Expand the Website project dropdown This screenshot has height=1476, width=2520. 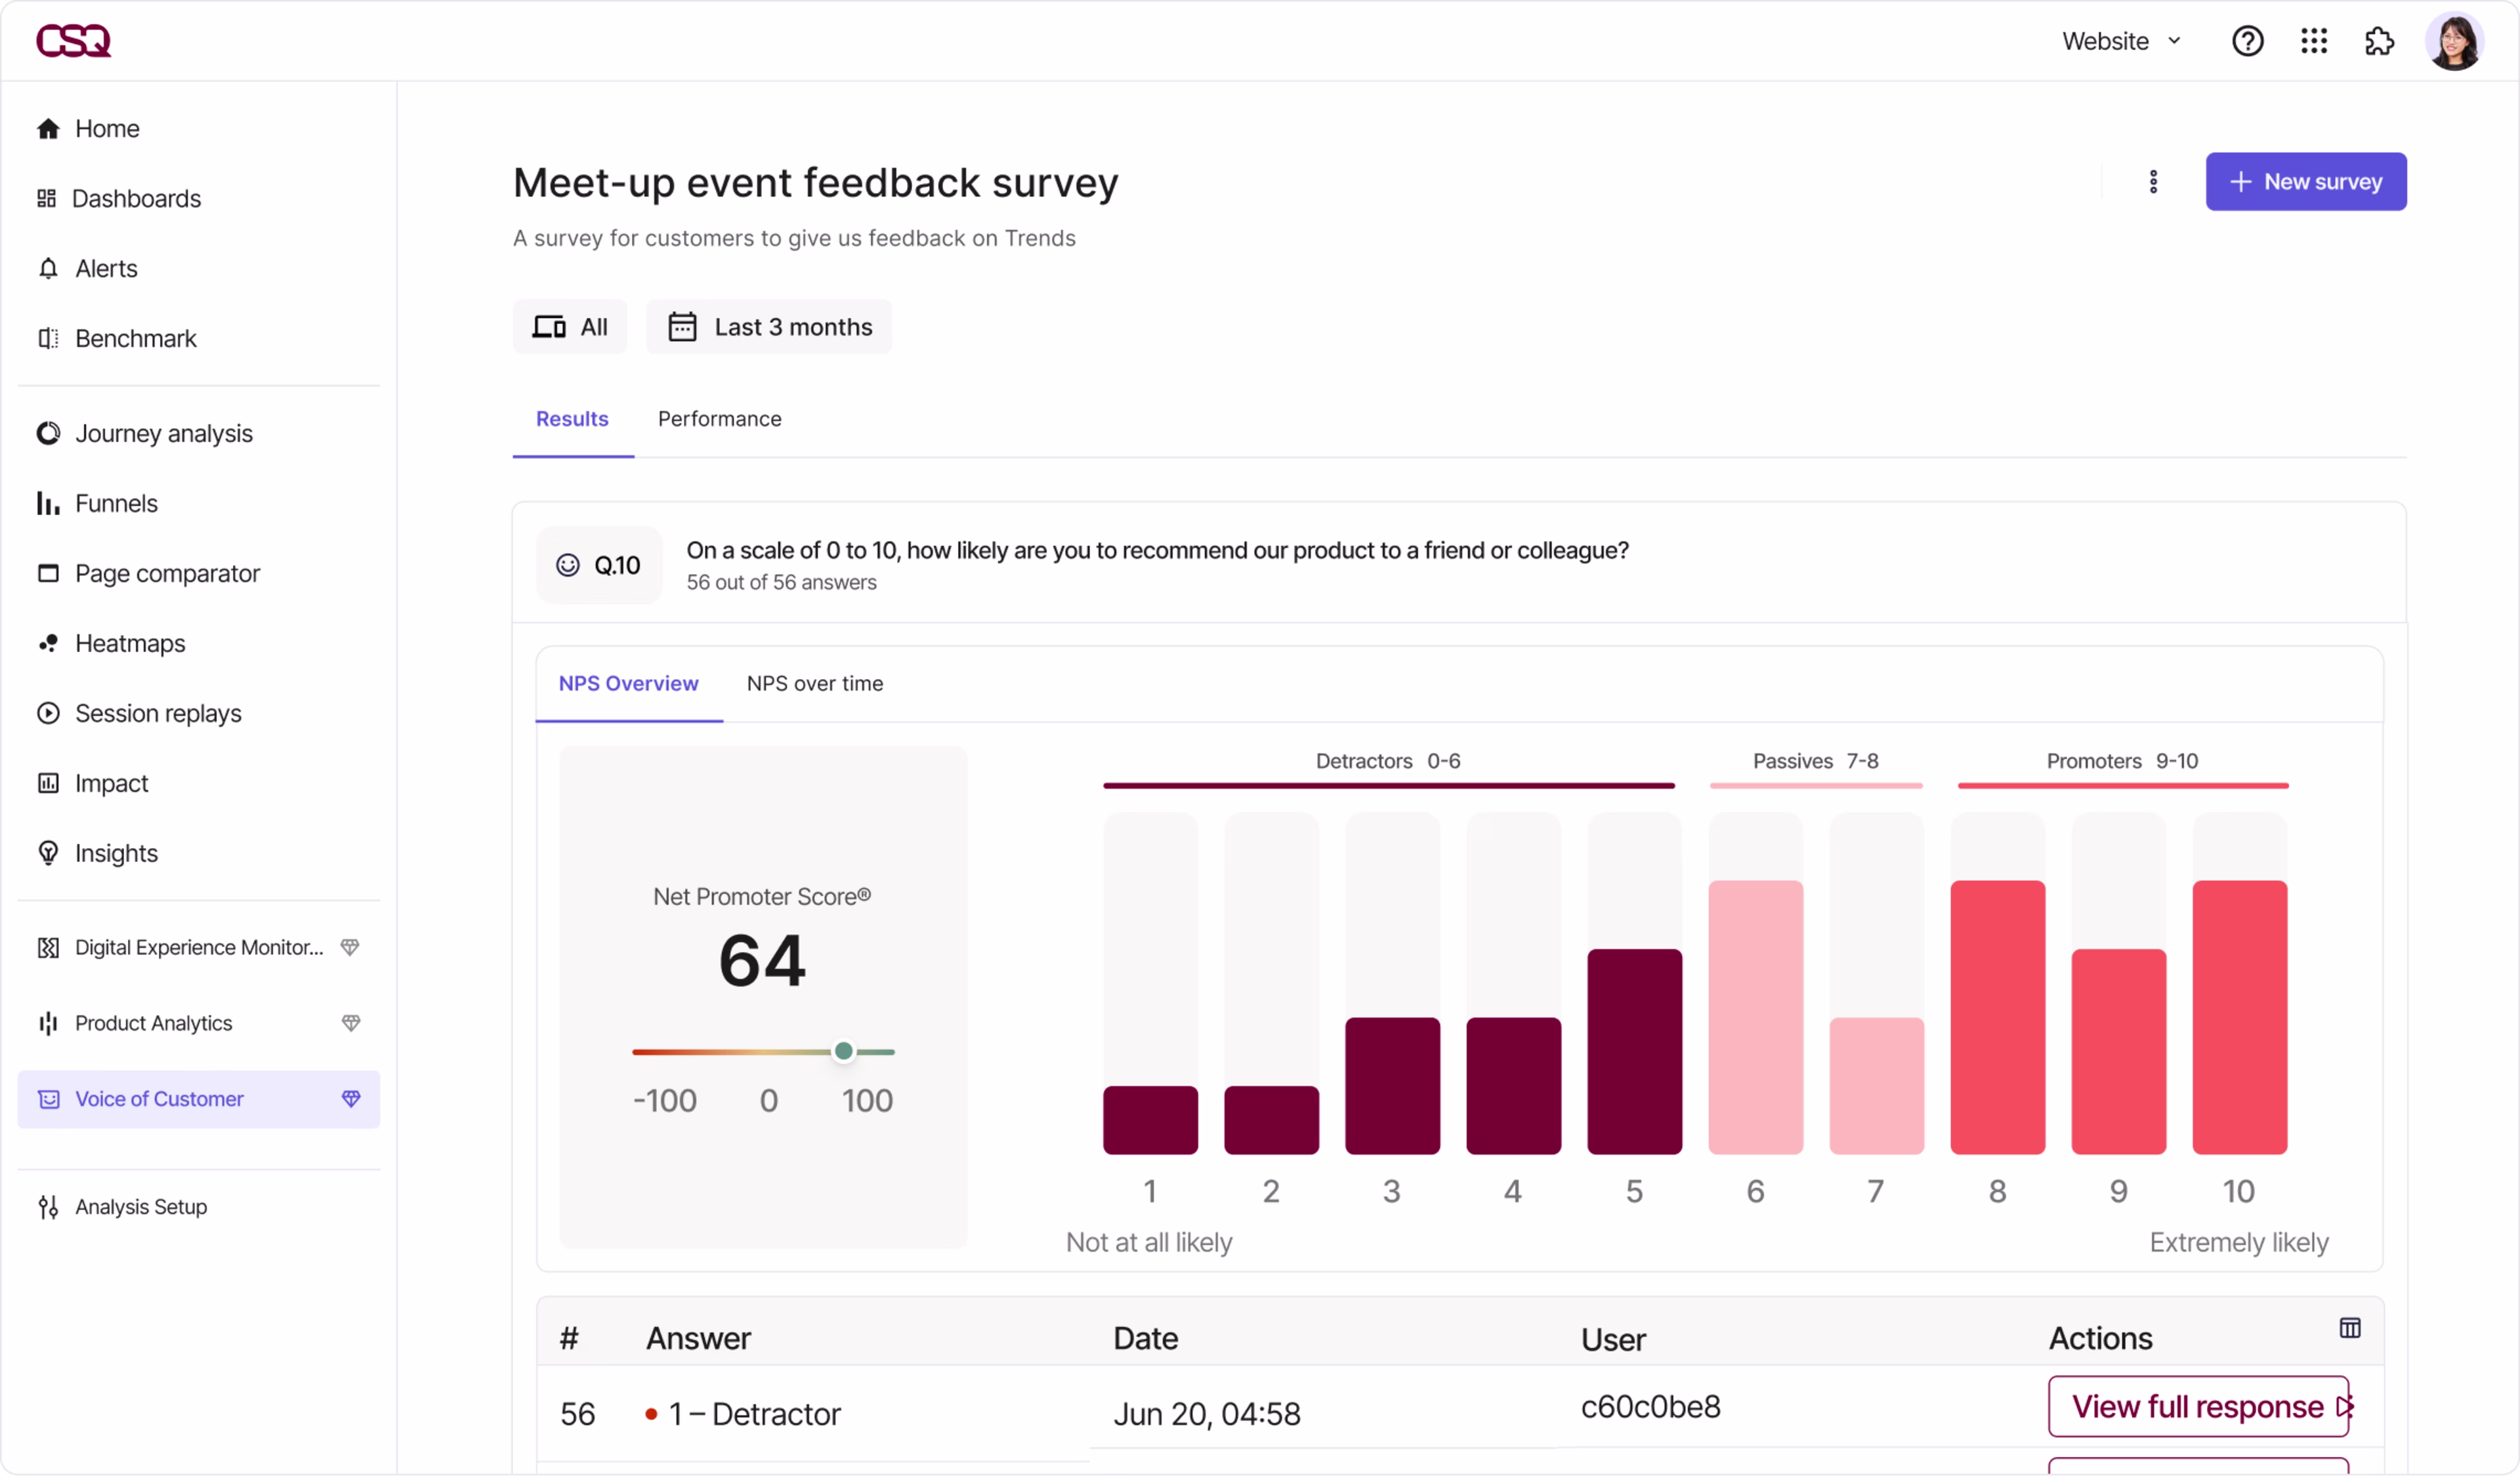pos(2121,41)
